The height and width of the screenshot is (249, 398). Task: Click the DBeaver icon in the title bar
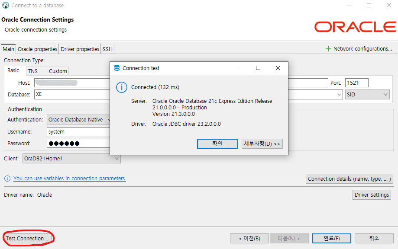click(x=5, y=5)
